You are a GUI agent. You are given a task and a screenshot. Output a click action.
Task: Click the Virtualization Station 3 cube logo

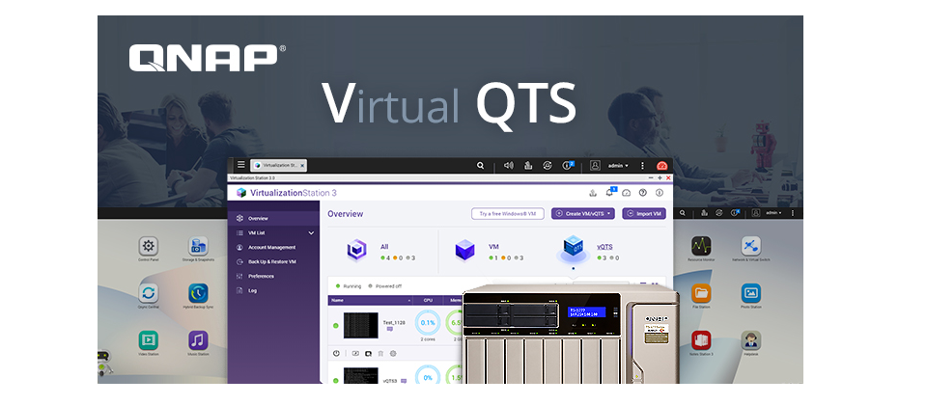point(240,193)
